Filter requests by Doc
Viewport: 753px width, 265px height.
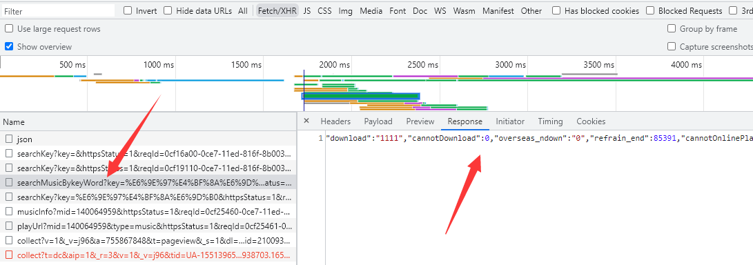coord(420,10)
